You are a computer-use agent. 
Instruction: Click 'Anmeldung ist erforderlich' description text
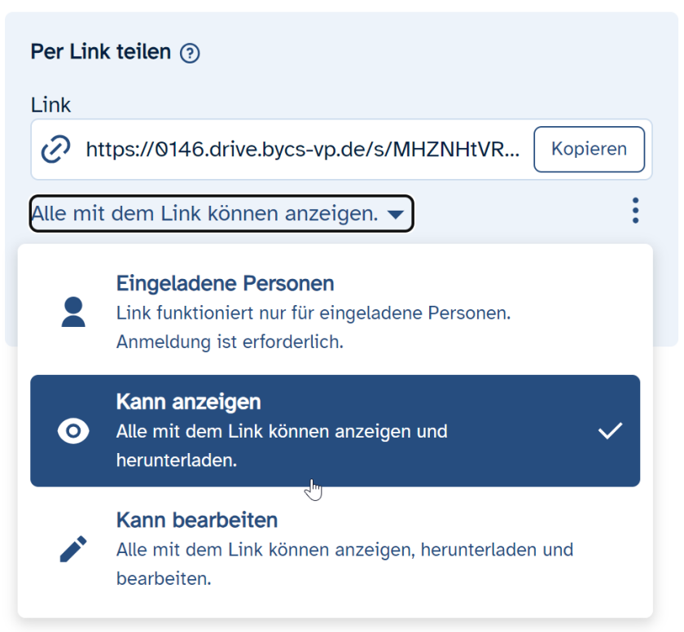(230, 342)
